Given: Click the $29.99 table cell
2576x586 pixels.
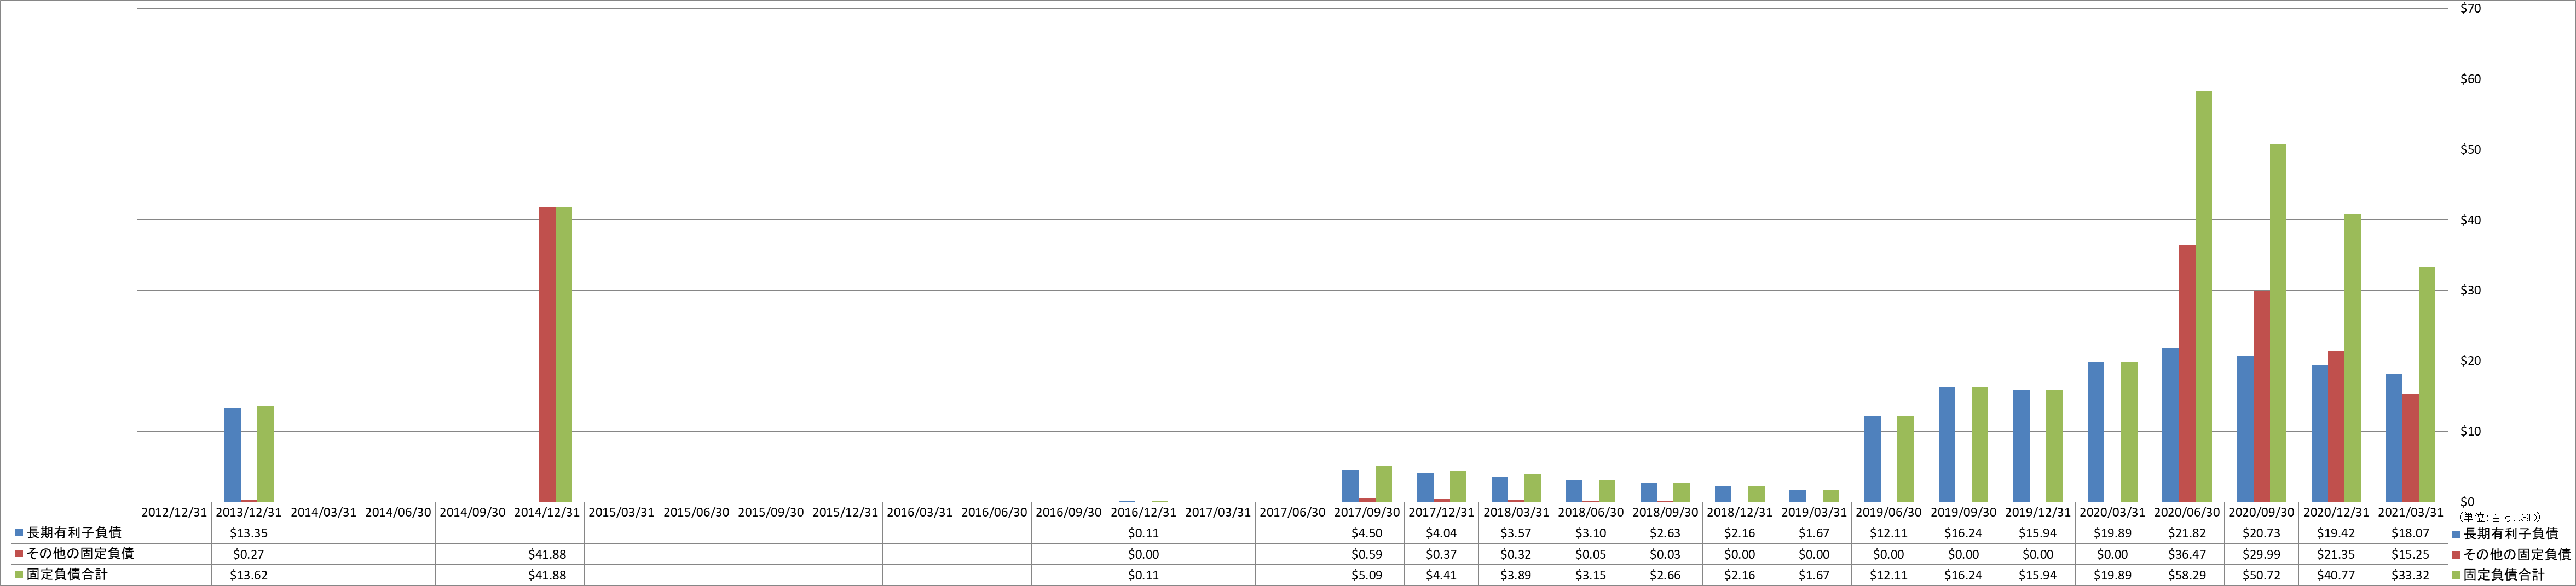Looking at the screenshot, I should 2262,554.
